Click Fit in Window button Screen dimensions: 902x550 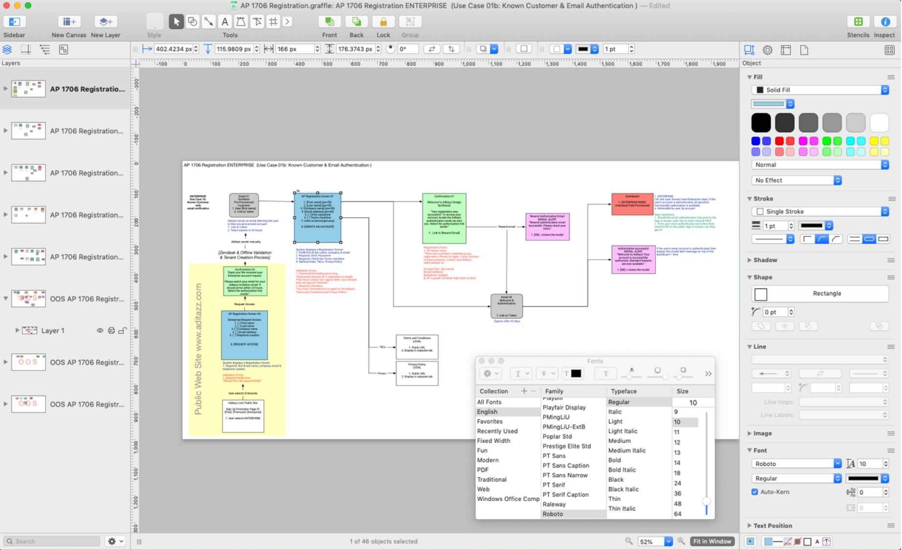pyautogui.click(x=712, y=541)
